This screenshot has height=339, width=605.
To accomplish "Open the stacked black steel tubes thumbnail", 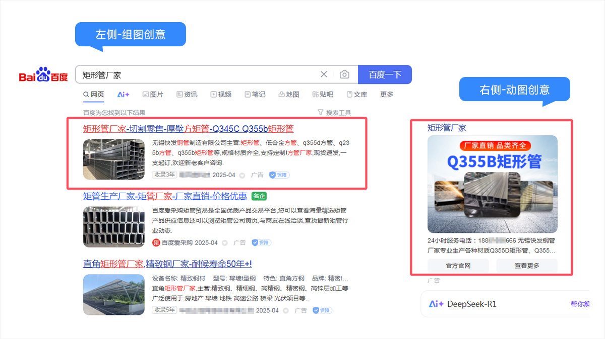I will tap(114, 159).
